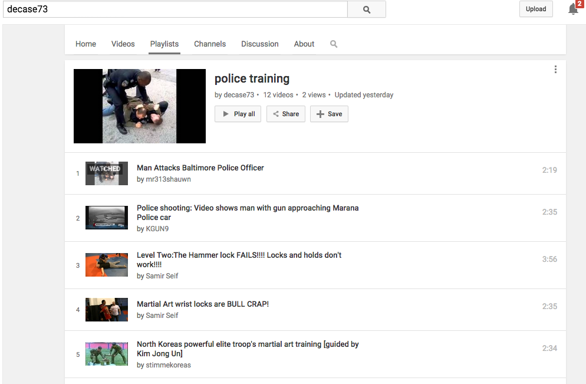Click Play all button
Viewport: 586px width, 384px height.
pyautogui.click(x=238, y=114)
